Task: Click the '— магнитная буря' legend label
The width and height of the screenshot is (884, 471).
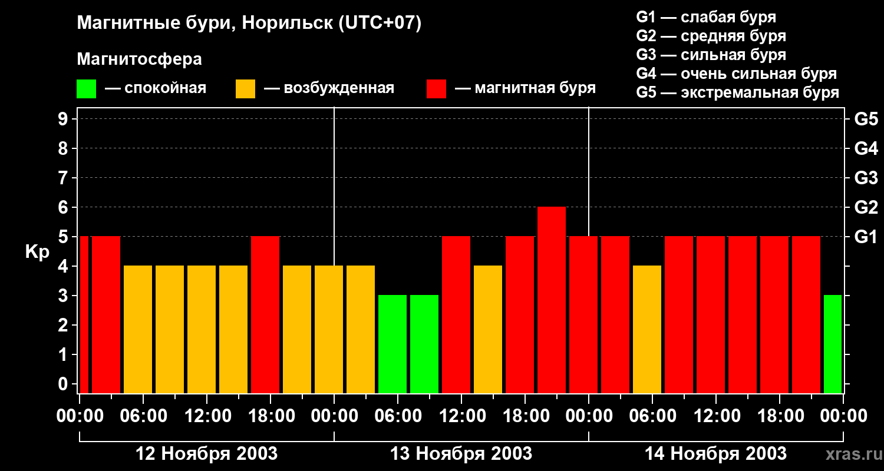Action: pos(526,88)
